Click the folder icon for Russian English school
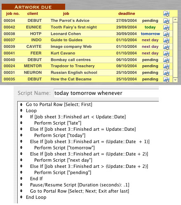The width and height of the screenshot is (181, 205). click(166, 73)
